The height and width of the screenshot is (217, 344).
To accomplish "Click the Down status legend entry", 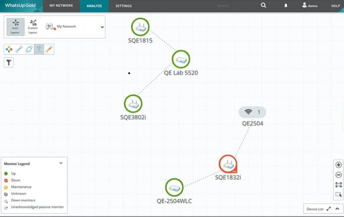I will pyautogui.click(x=12, y=180).
